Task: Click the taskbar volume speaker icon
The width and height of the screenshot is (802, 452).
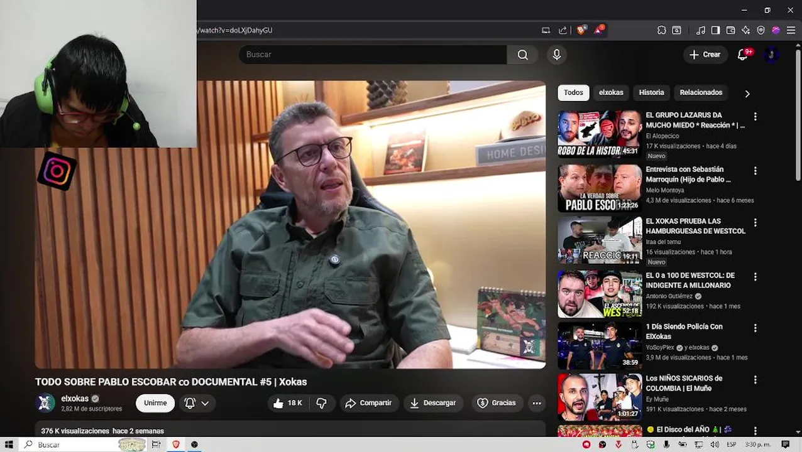Action: (715, 444)
